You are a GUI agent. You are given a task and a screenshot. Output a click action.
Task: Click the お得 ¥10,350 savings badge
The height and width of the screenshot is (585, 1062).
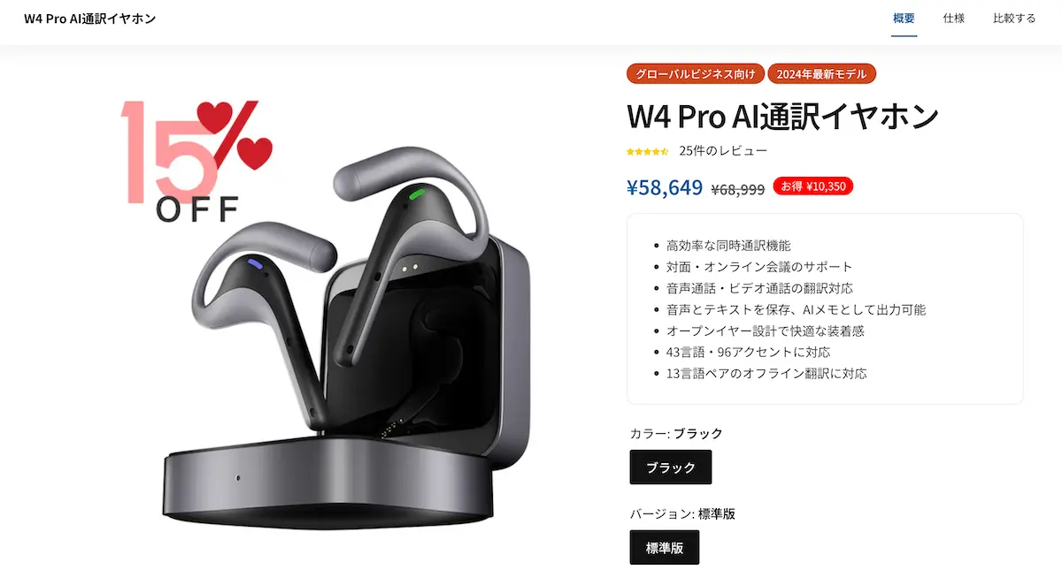[x=813, y=186]
